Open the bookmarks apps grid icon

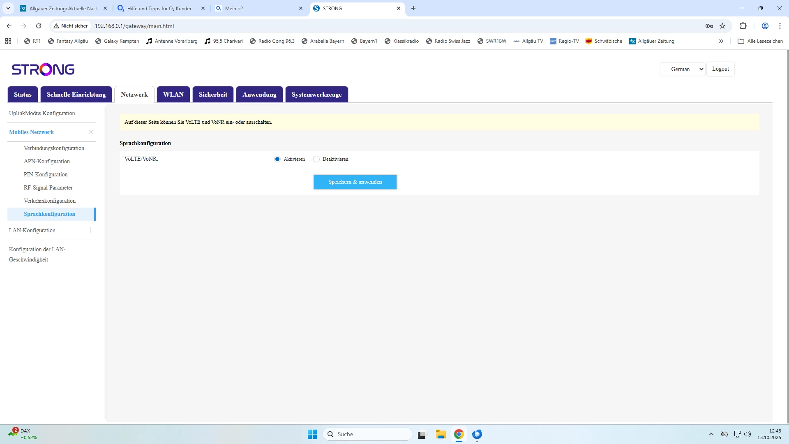(8, 41)
